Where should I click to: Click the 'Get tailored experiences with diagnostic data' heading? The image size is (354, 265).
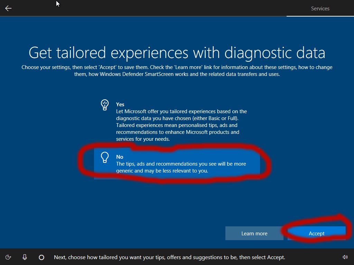[x=177, y=53]
